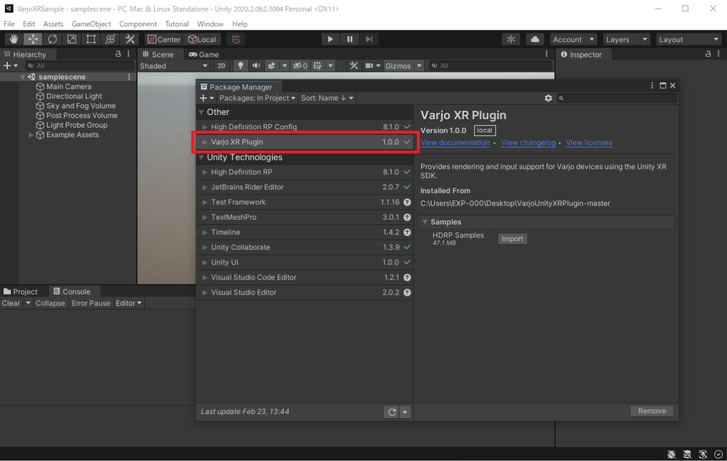
Task: Open the View changelog link
Action: [x=528, y=143]
